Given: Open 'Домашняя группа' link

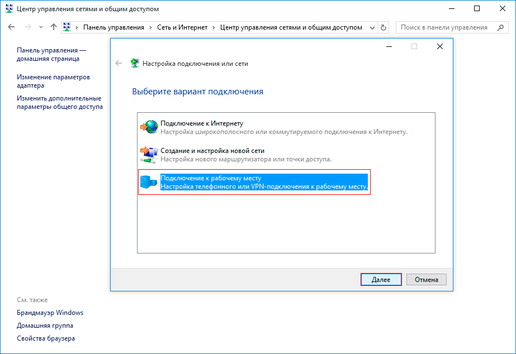Looking at the screenshot, I should click(45, 326).
